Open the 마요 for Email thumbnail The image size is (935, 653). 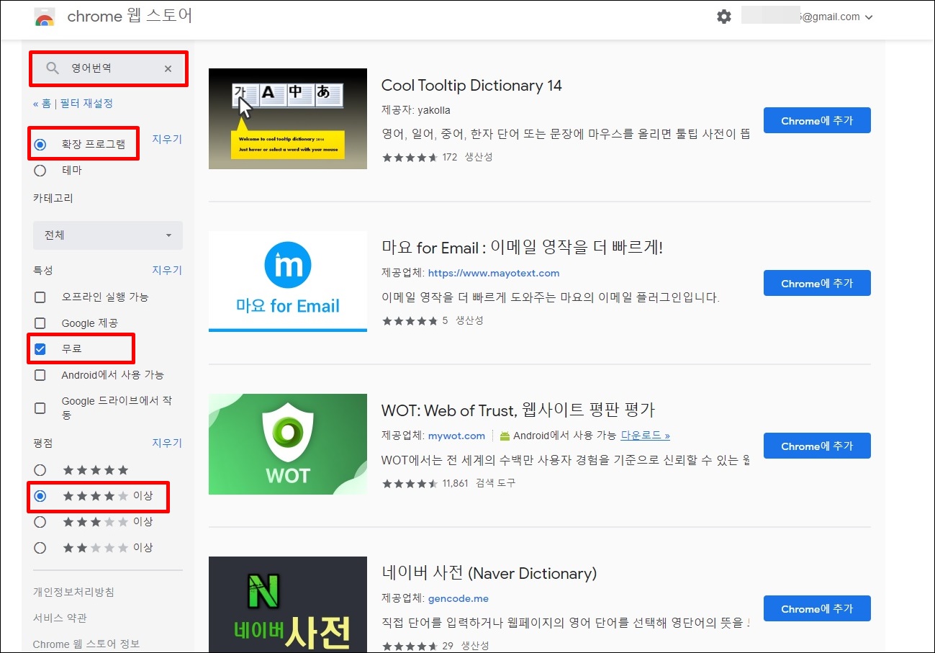[x=288, y=282]
